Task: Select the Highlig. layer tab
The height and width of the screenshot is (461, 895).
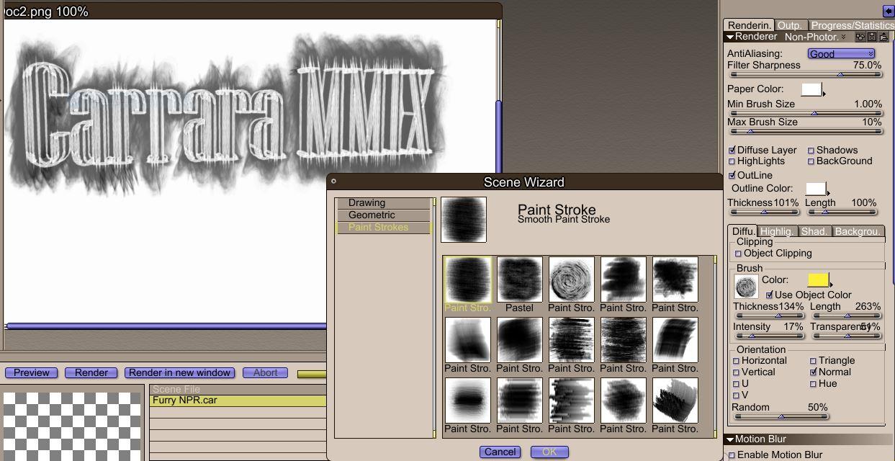Action: coord(777,231)
